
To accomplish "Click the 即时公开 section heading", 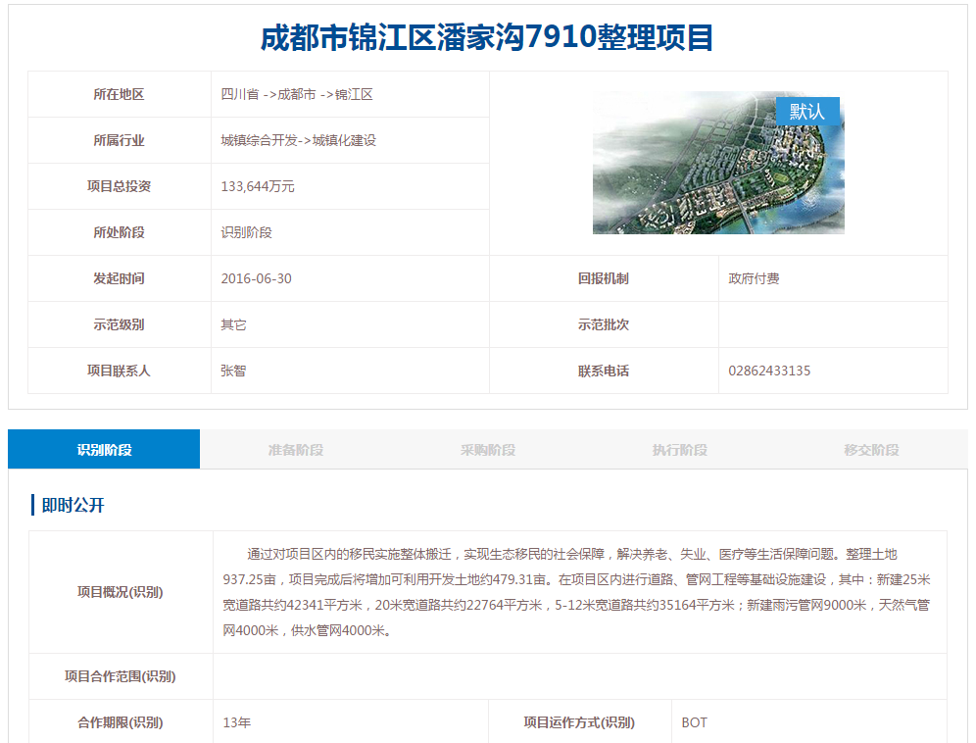I will pos(73,505).
